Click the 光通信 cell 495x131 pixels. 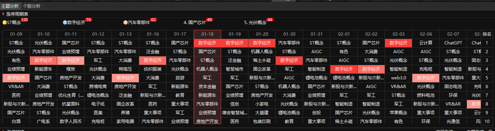tap(453, 121)
